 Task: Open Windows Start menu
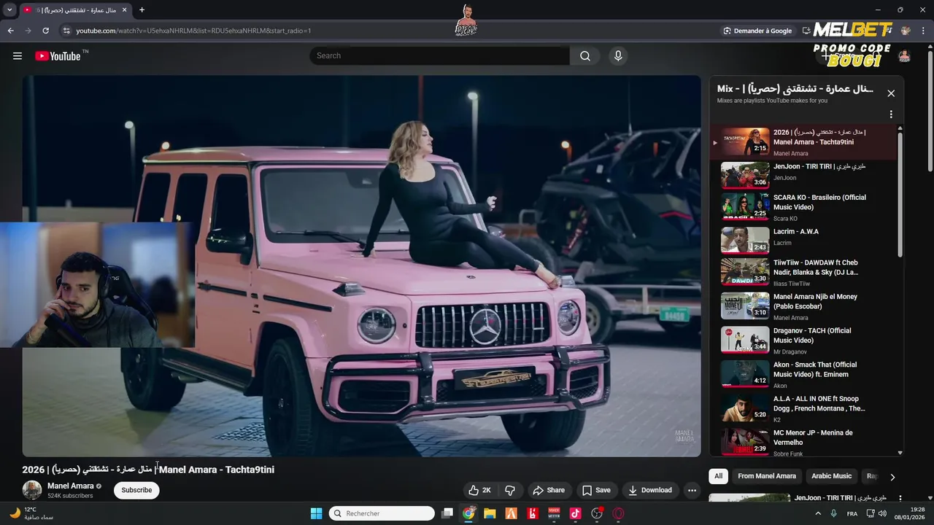pyautogui.click(x=316, y=513)
